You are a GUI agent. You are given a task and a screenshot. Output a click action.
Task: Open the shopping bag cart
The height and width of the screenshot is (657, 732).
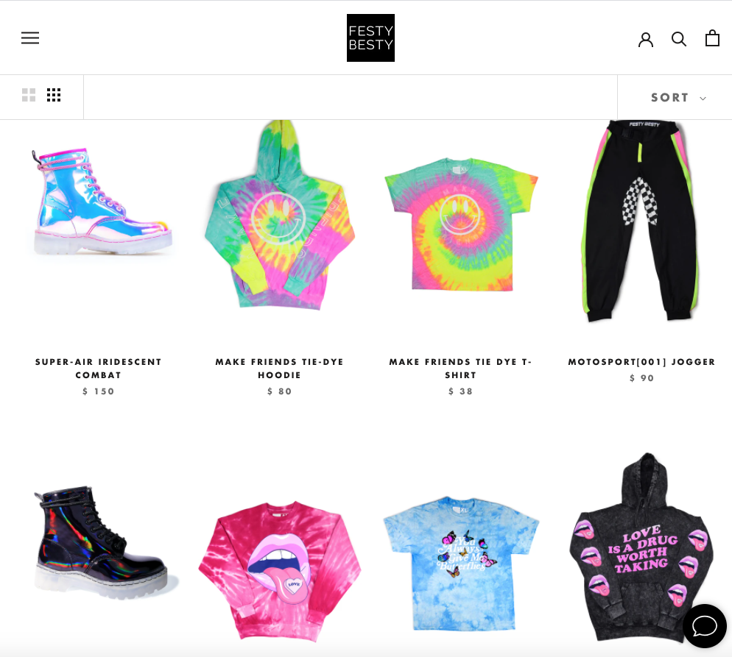tap(712, 38)
